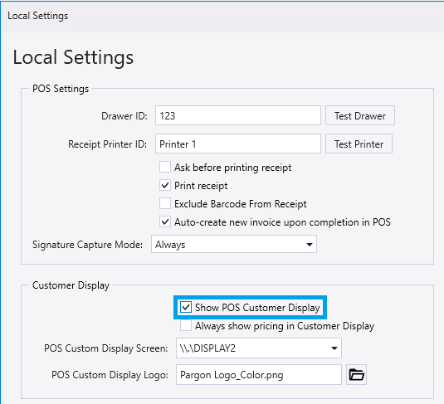Disable Auto-create new invoice upon completion
The height and width of the screenshot is (404, 444).
point(165,221)
